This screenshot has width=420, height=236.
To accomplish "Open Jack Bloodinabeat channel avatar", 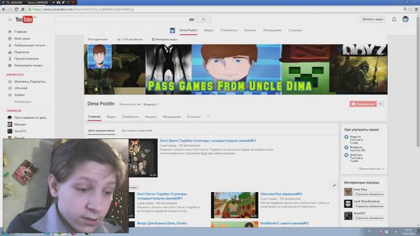I will pyautogui.click(x=348, y=204).
